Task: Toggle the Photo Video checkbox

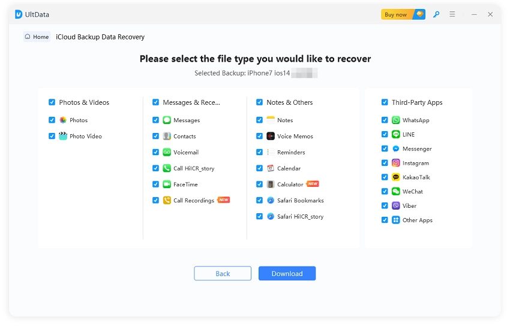Action: 52,136
